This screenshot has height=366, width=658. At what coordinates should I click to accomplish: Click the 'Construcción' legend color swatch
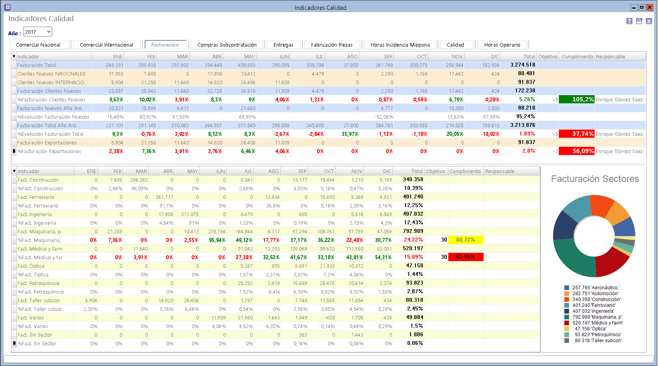567,299
